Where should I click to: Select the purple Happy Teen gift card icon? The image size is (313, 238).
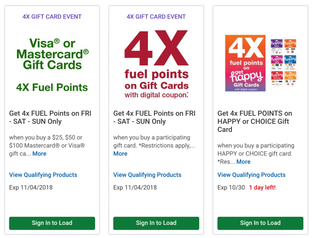click(276, 46)
